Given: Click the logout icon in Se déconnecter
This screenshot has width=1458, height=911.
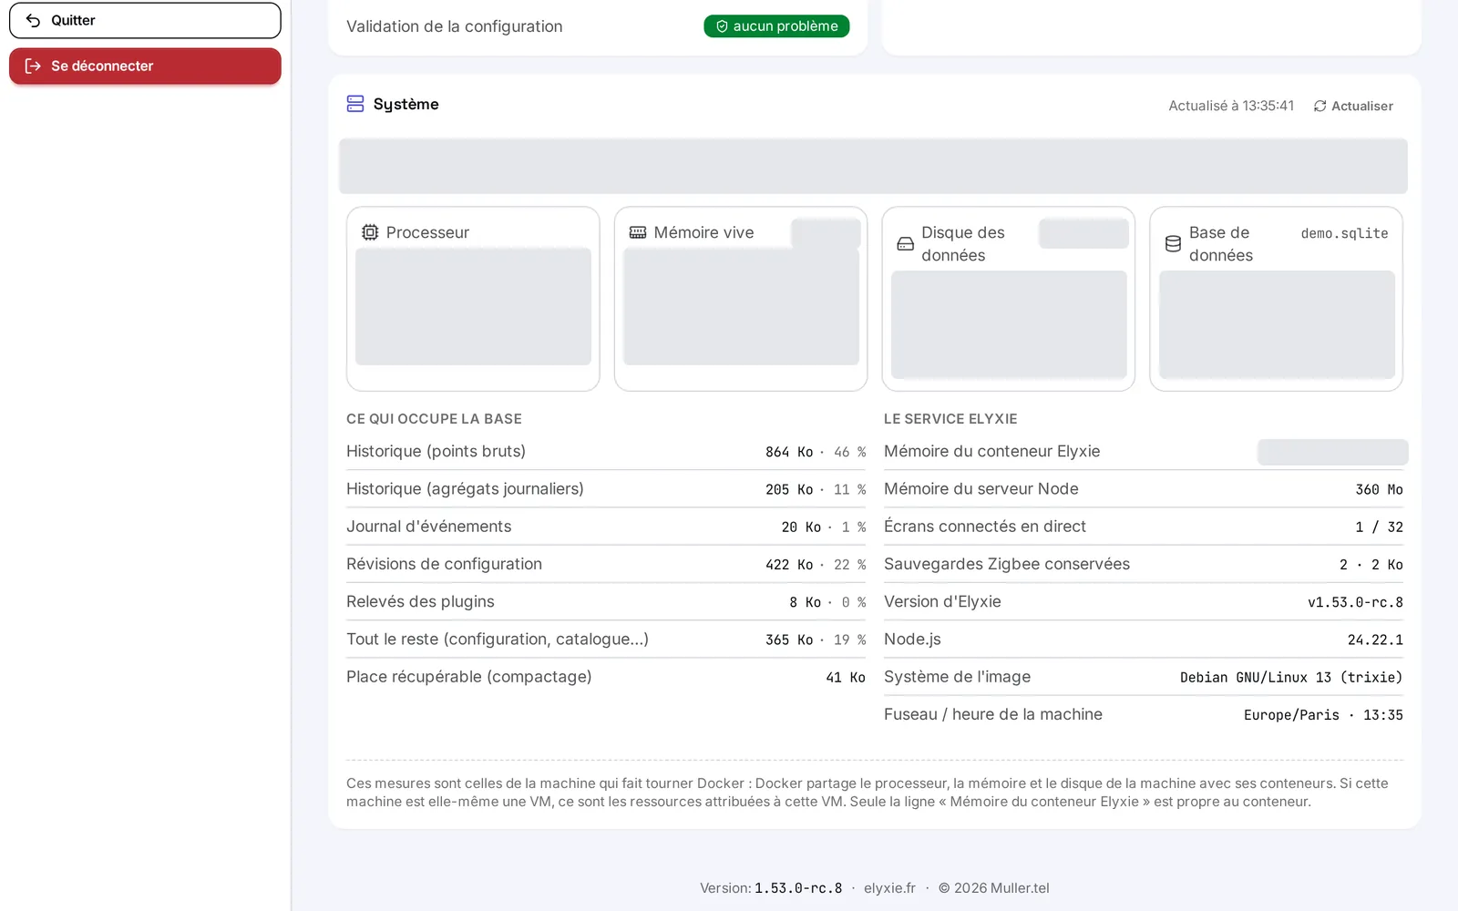Looking at the screenshot, I should click(33, 66).
